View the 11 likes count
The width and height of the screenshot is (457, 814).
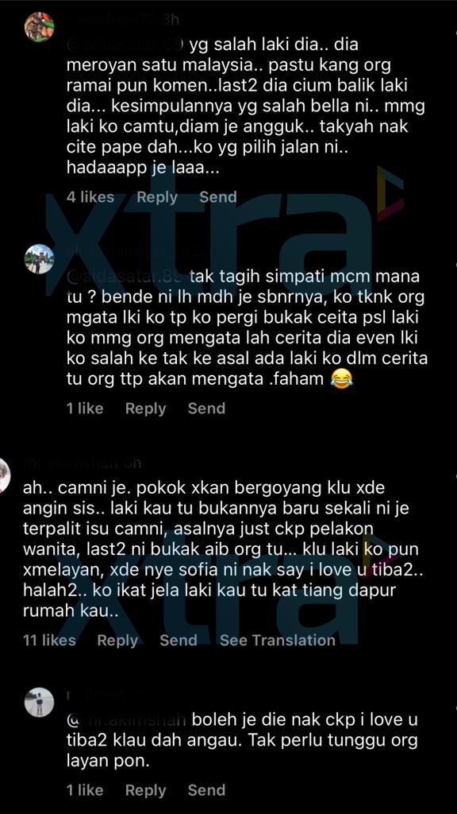49,640
